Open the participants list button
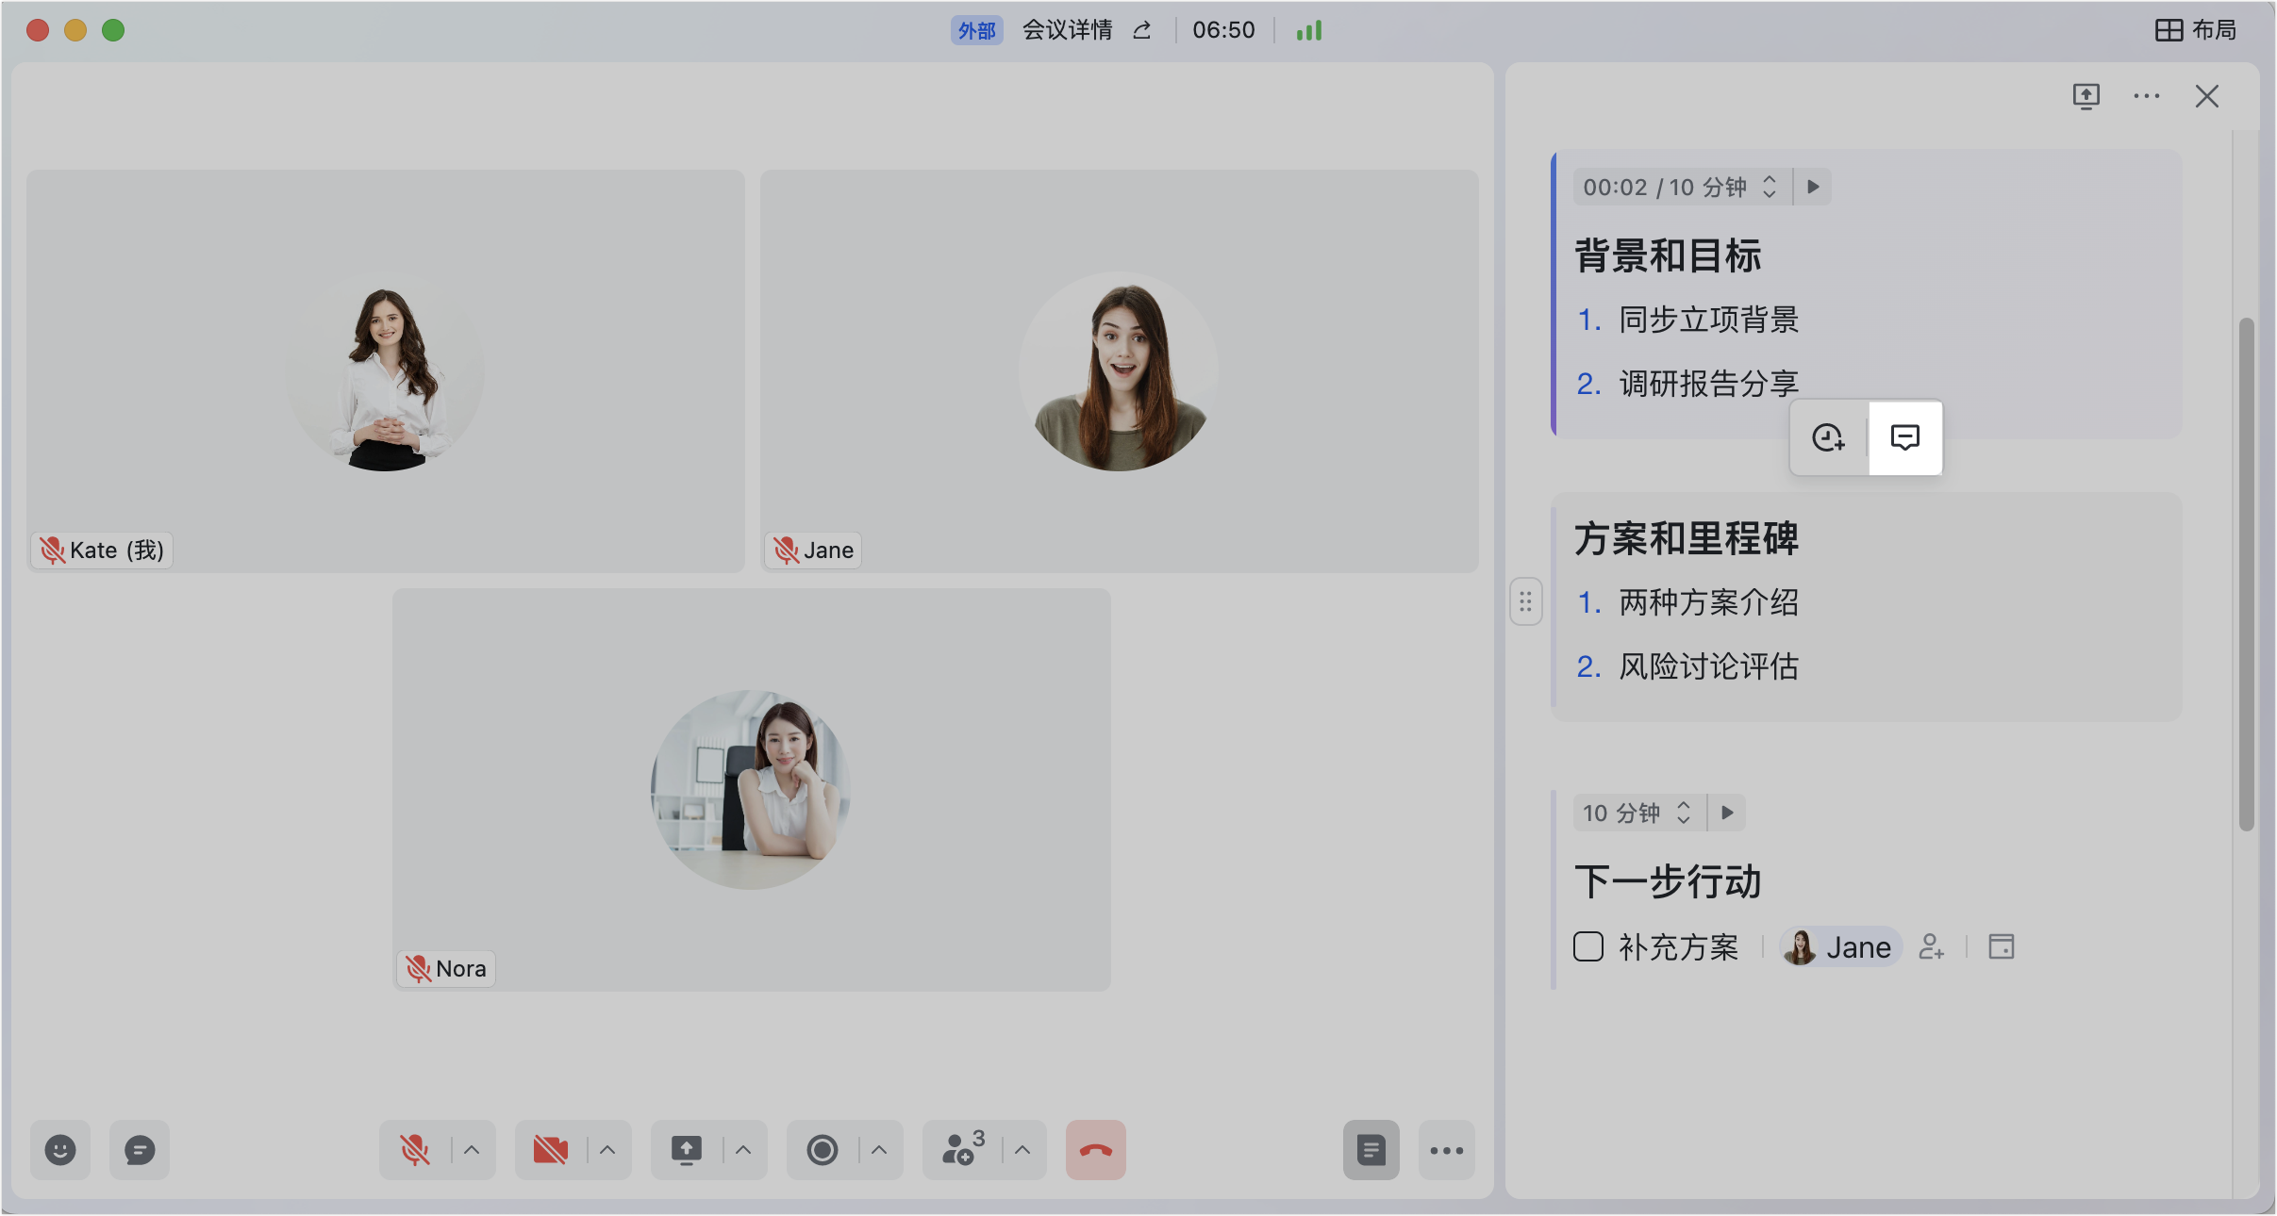 click(x=962, y=1150)
